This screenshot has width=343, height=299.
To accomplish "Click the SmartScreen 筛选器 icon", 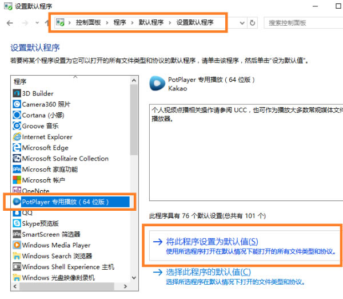I will point(17,234).
